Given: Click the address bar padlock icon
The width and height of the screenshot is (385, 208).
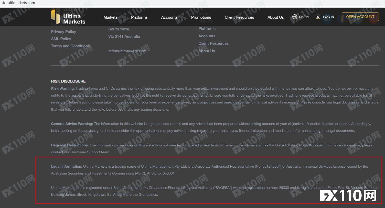Looking at the screenshot, I should 4,3.
